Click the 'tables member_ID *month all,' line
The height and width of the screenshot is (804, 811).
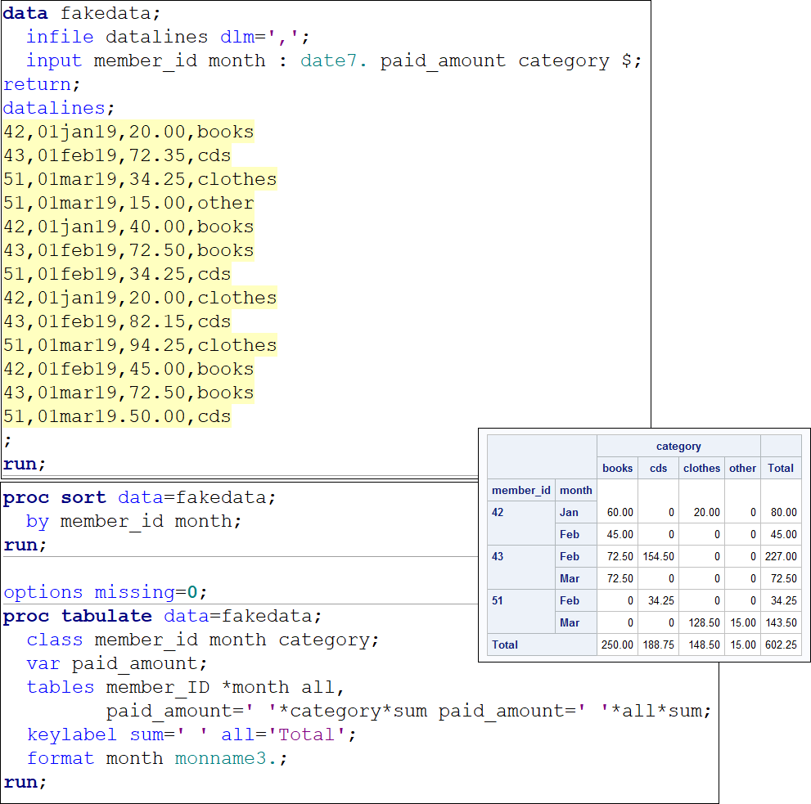coord(185,688)
